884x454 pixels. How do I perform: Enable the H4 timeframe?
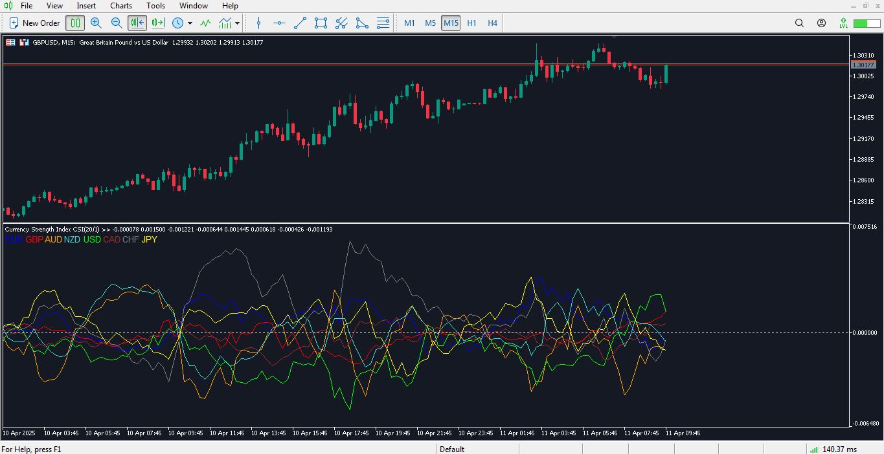pos(492,23)
